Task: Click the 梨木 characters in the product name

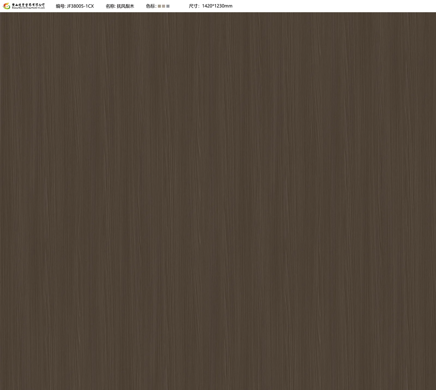Action: click(130, 6)
